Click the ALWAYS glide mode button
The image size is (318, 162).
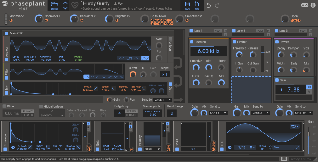click(x=28, y=111)
